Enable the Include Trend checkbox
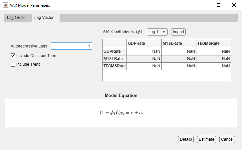Image resolution: width=242 pixels, height=150 pixels. click(13, 64)
